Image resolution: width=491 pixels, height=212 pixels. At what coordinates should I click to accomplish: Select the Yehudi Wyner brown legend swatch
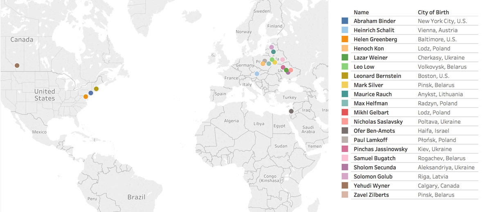(345, 186)
